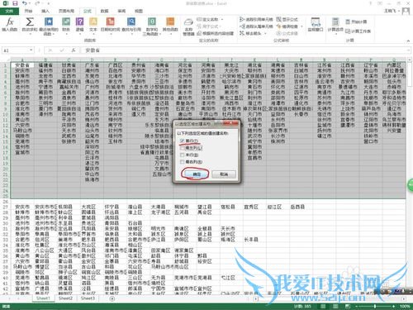This screenshot has height=310, width=413.
Task: Switch to the Data (数据) tab
Action: [104, 11]
